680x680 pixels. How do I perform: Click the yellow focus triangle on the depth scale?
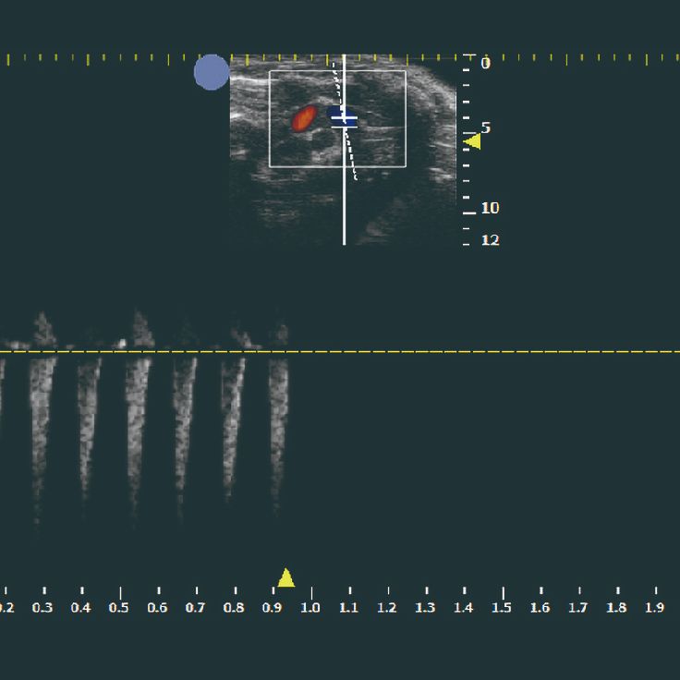pyautogui.click(x=473, y=140)
